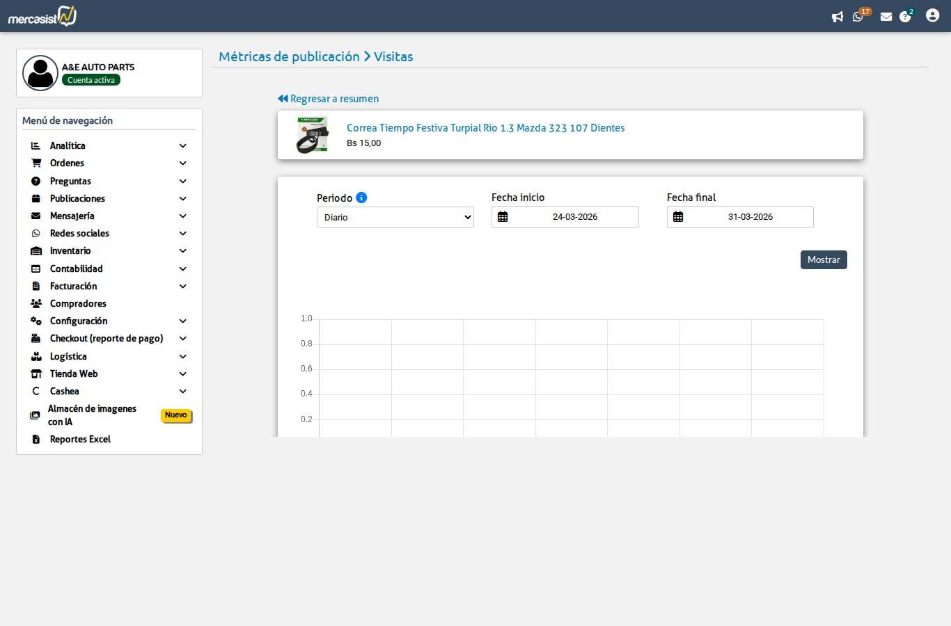Click the Publicaciones box icon
Viewport: 951px width, 626px height.
(36, 198)
